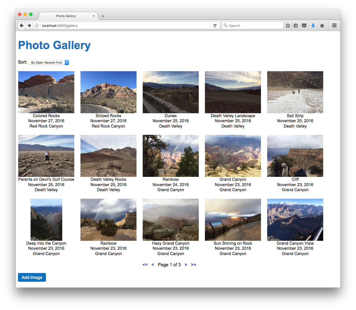Click the "Salt Strip" caption title
The image size is (356, 310).
[295, 116]
